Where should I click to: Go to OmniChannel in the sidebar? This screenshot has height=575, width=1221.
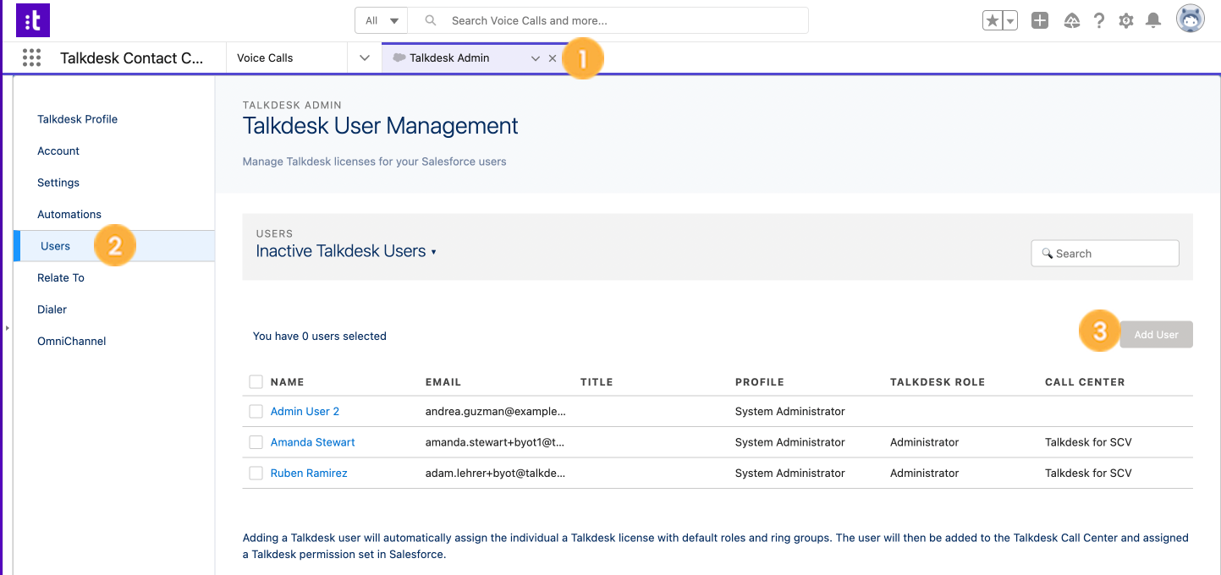point(72,341)
